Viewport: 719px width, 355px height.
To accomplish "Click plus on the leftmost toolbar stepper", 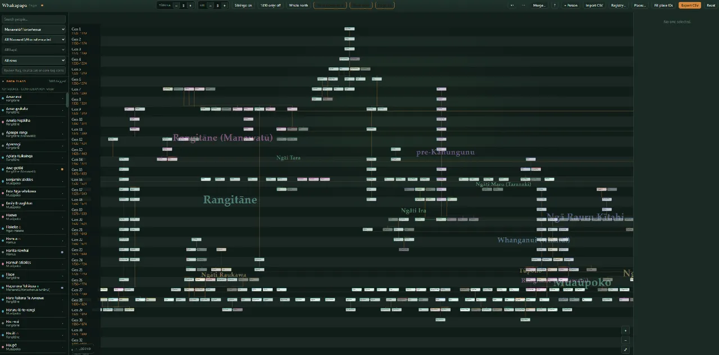I will pyautogui.click(x=190, y=5).
